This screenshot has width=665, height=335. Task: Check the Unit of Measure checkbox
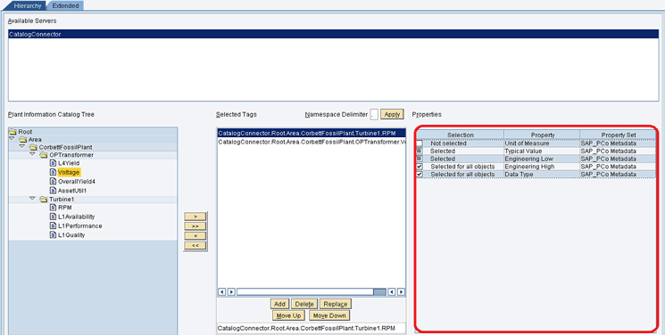(420, 143)
